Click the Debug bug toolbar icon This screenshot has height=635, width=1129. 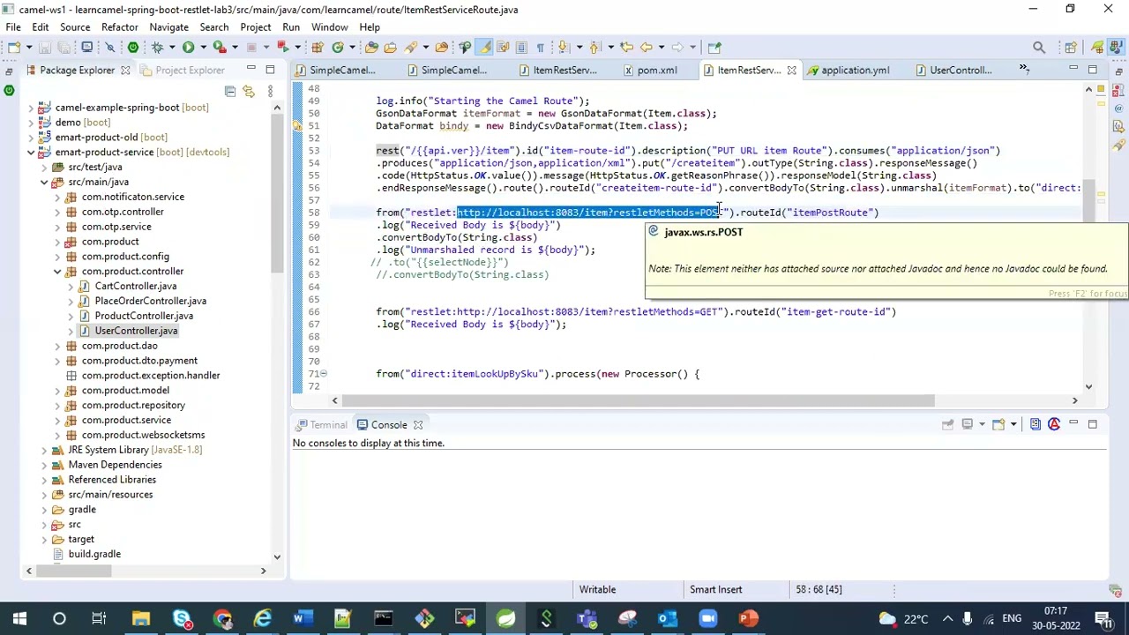[x=157, y=47]
